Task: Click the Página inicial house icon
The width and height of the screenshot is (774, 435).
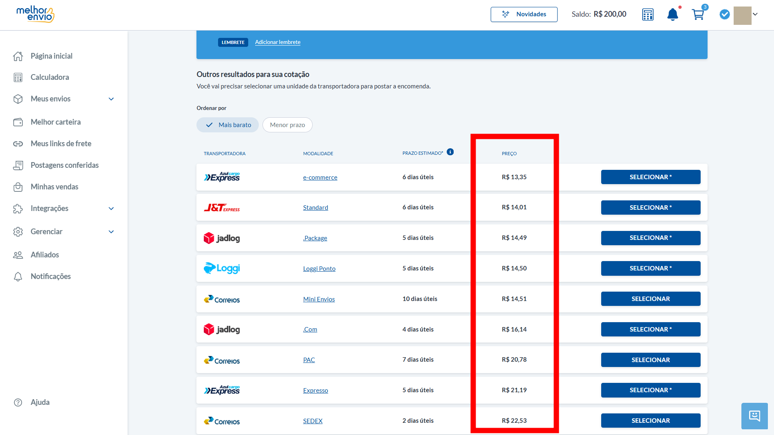Action: click(18, 56)
